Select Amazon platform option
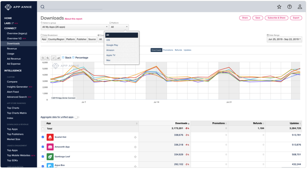The width and height of the screenshot is (307, 170). click(122, 50)
